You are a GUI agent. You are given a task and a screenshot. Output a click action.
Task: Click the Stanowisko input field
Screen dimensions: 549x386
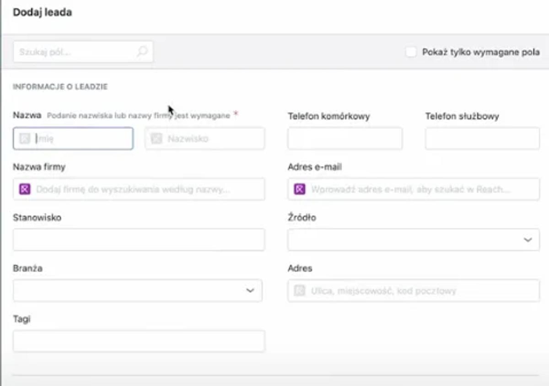point(139,240)
